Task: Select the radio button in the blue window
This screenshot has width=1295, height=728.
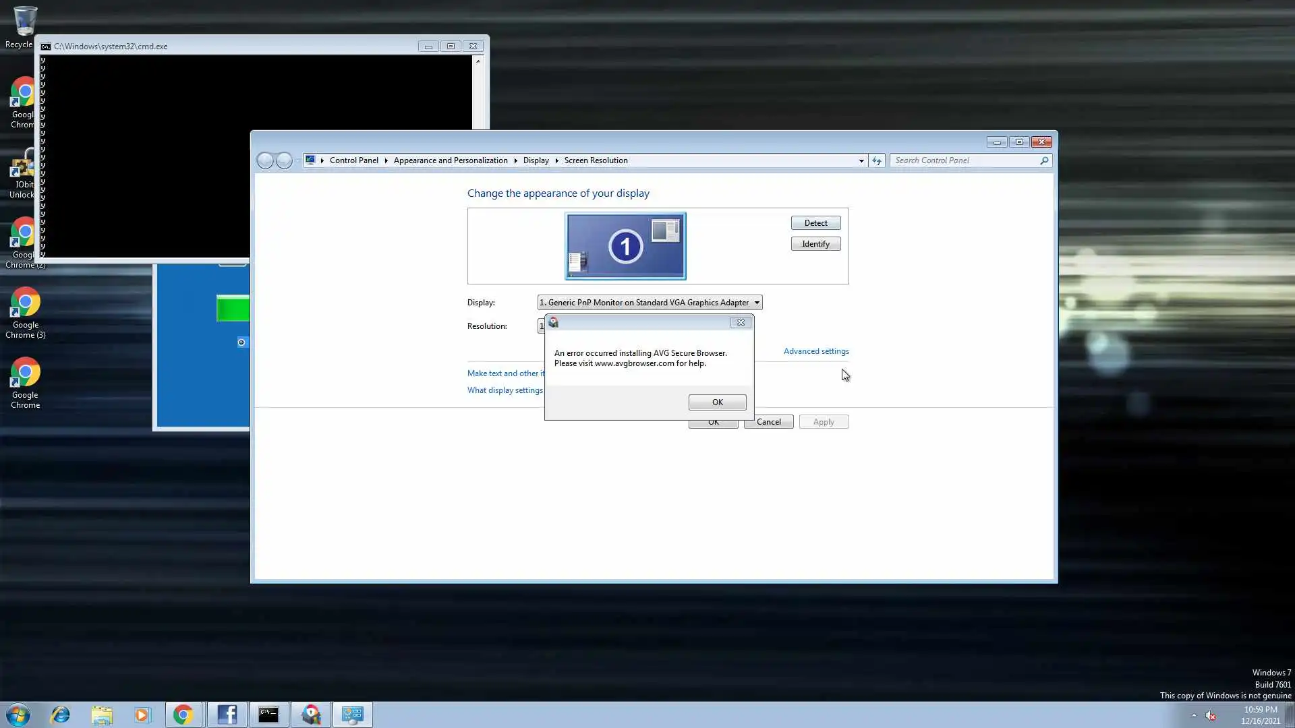Action: pyautogui.click(x=241, y=342)
